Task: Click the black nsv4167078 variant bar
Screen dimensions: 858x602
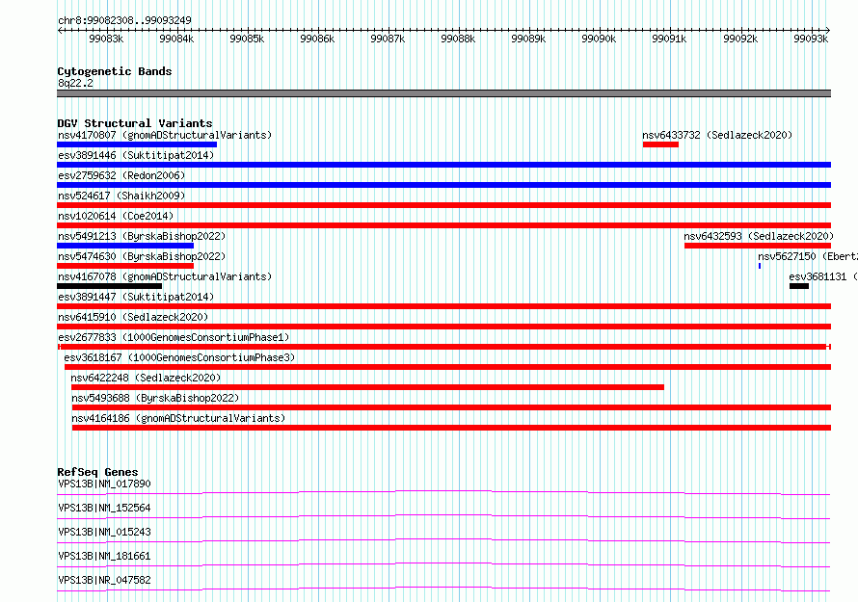Action: pos(110,286)
